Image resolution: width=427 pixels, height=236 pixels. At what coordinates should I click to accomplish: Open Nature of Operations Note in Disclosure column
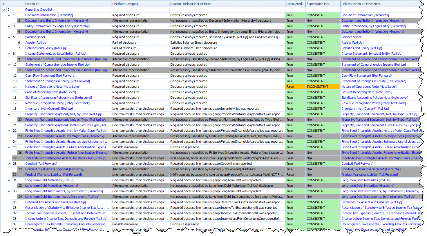[53, 87]
